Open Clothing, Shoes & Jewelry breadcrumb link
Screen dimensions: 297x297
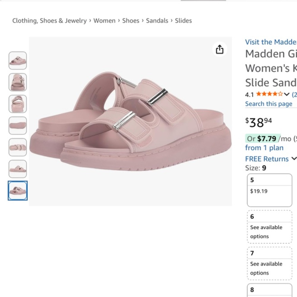pyautogui.click(x=49, y=20)
